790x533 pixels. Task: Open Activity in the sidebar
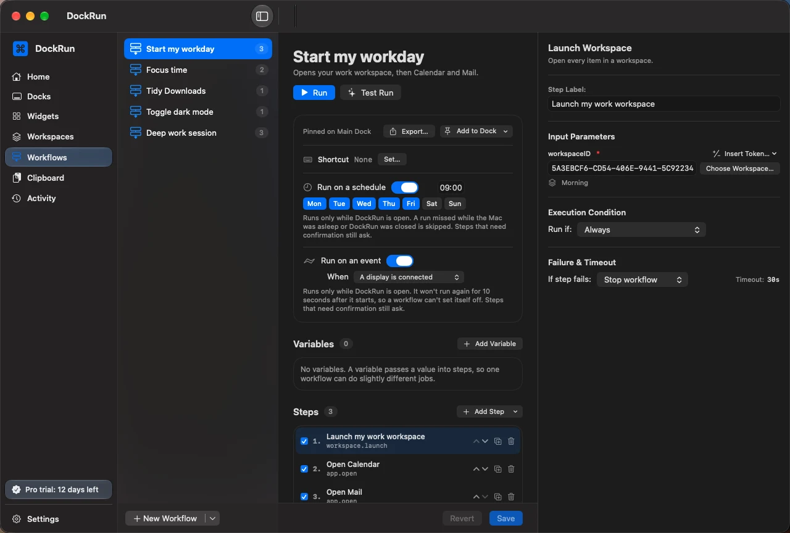[59, 198]
